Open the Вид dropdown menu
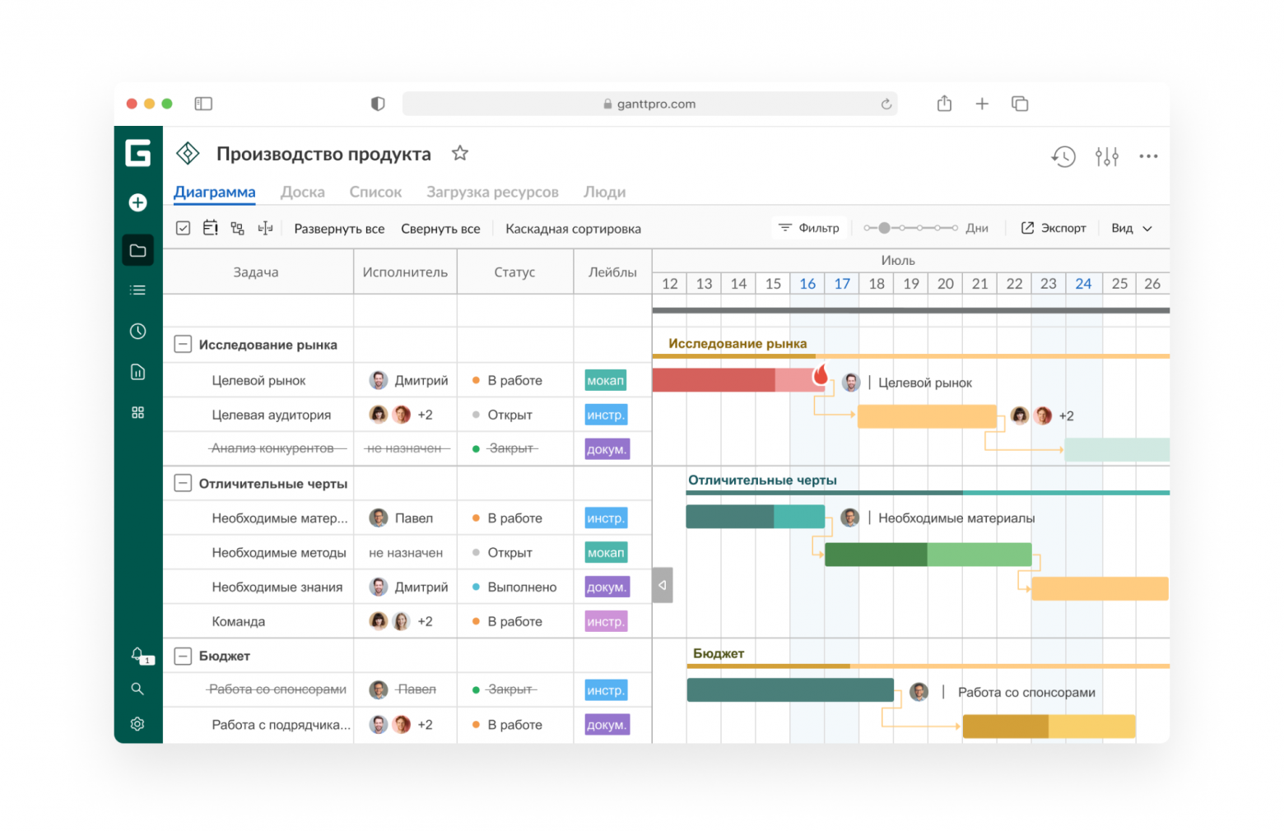1284x831 pixels. tap(1132, 228)
